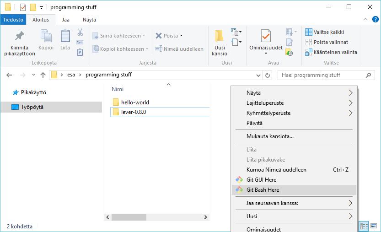Viewport: 381px width, 232px height.
Task: Switch to details view layout icon
Action: click(x=364, y=226)
